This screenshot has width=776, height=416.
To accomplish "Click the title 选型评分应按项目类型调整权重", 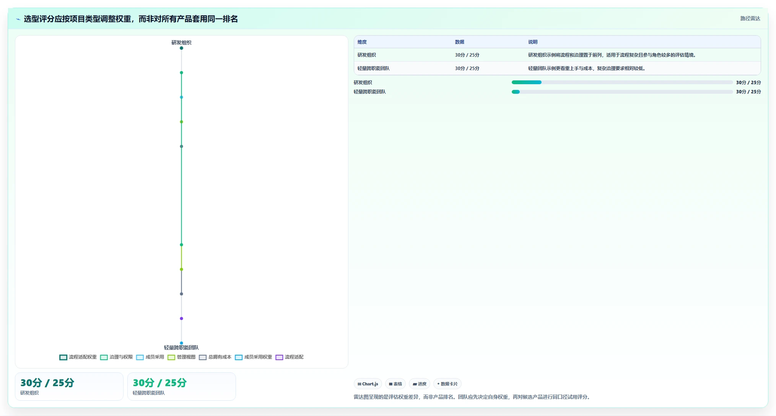I will (131, 19).
